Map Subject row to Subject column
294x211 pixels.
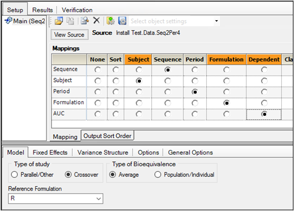pos(139,81)
